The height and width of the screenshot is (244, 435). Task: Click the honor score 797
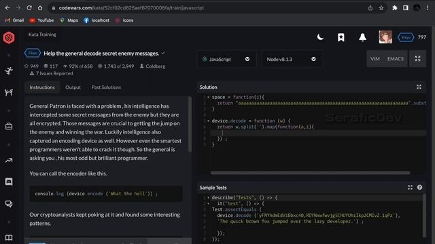pos(422,37)
